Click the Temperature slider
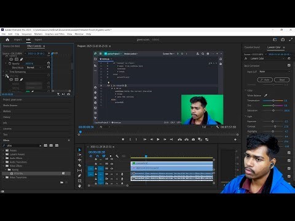This screenshot has width=295, height=221. tap(273, 101)
